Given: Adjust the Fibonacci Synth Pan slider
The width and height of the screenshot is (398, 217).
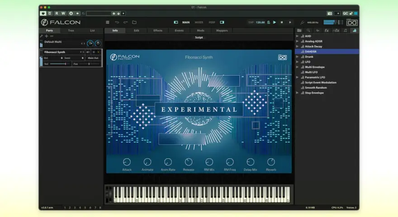Looking at the screenshot, I should (89, 64).
